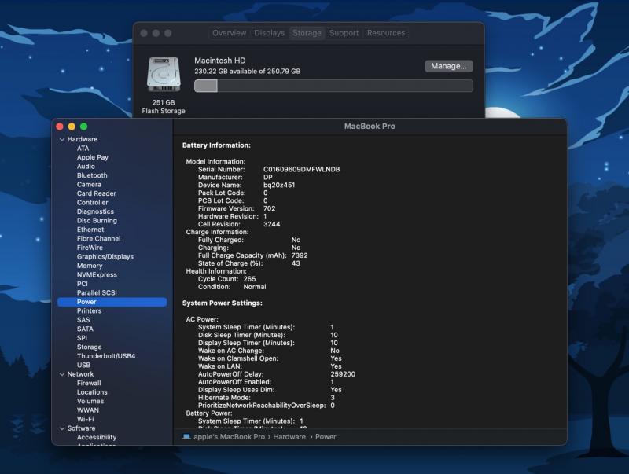Image resolution: width=629 pixels, height=474 pixels.
Task: Select Ethernet in the sidebar
Action: click(90, 230)
